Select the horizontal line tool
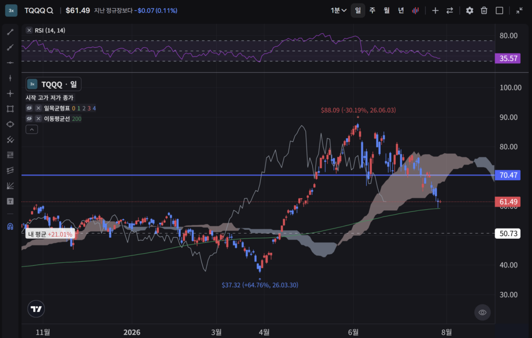Image resolution: width=532 pixels, height=338 pixels. 10,63
